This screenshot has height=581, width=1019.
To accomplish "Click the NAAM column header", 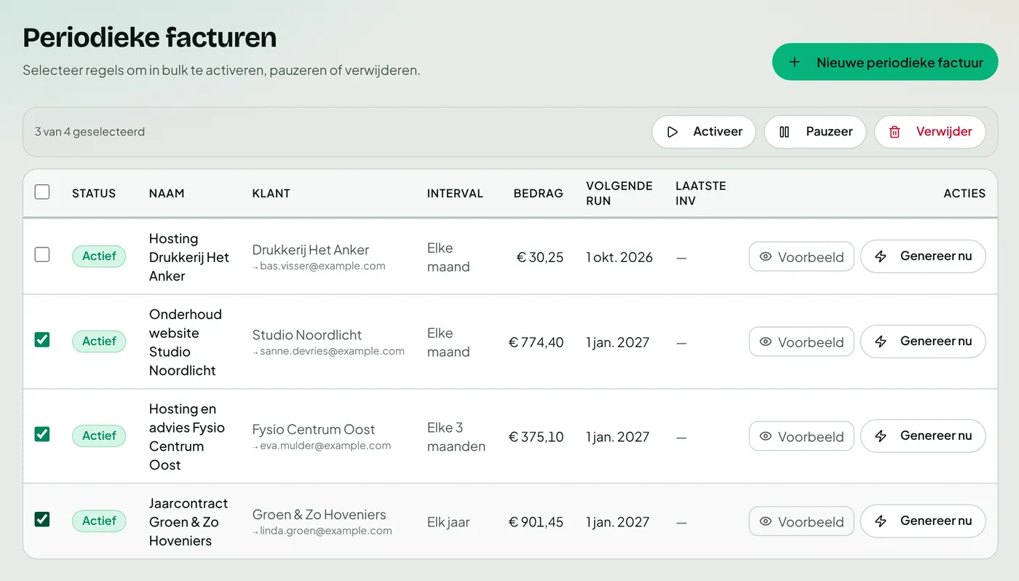I will (167, 194).
